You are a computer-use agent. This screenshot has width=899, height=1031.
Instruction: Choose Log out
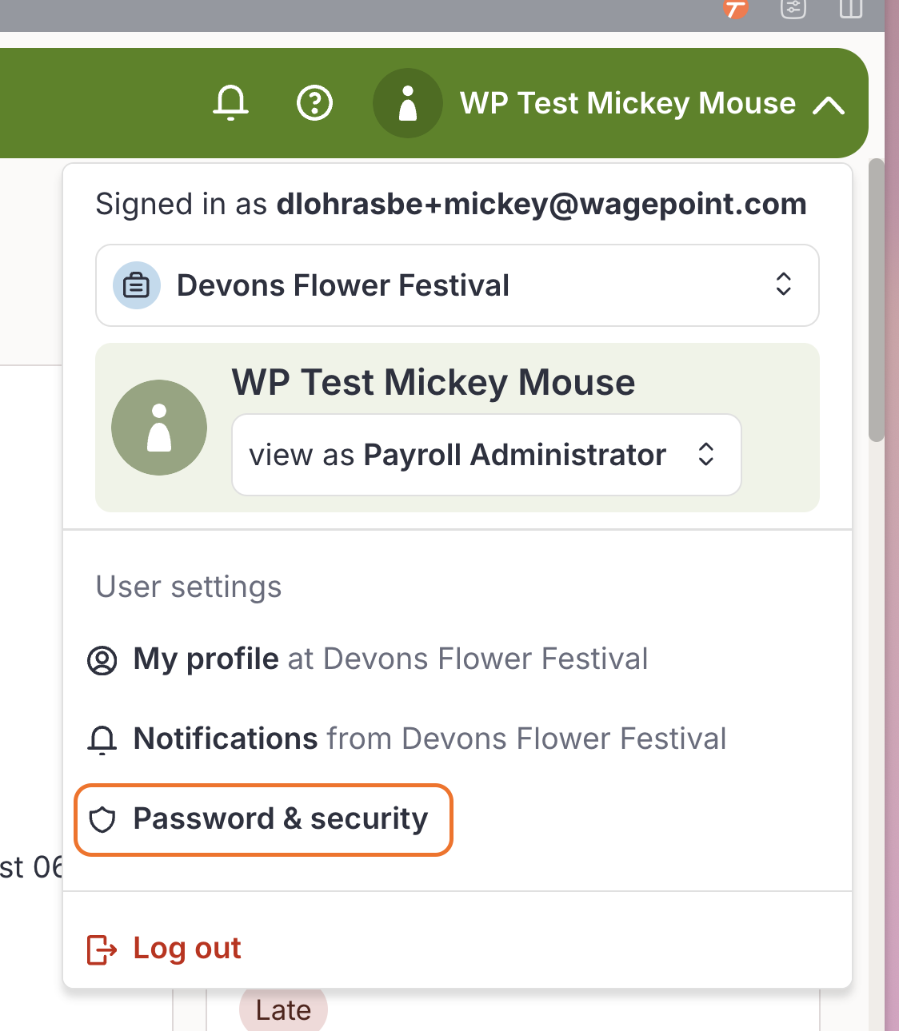pyautogui.click(x=164, y=949)
